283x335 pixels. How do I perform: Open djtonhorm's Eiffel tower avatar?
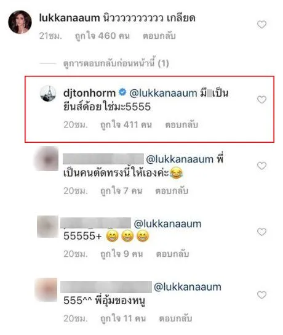pyautogui.click(x=48, y=94)
